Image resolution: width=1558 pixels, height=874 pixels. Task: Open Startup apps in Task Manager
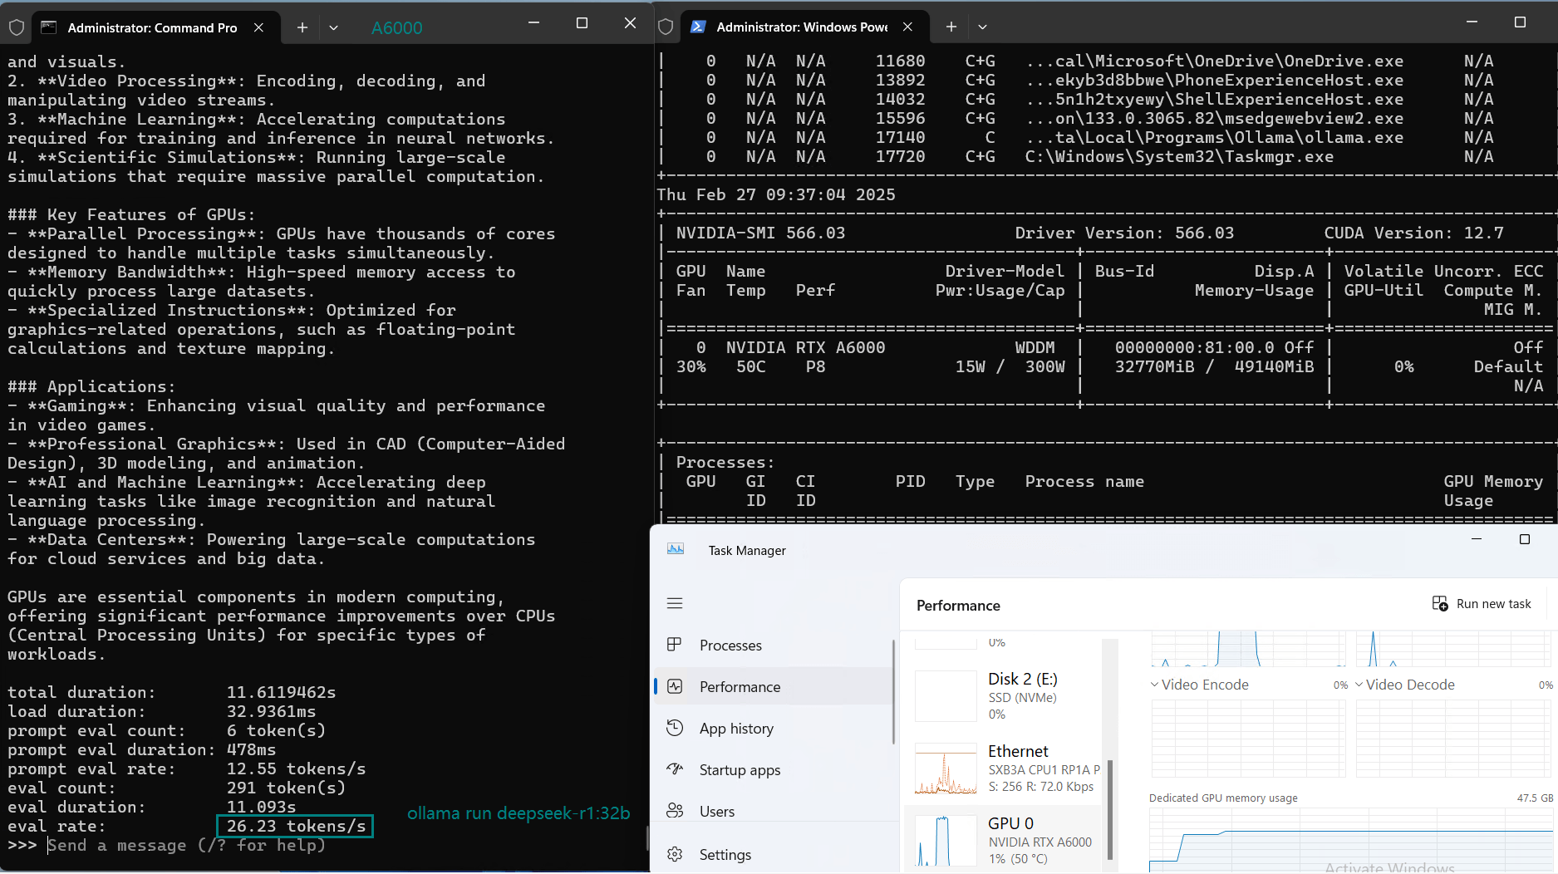tap(773, 769)
